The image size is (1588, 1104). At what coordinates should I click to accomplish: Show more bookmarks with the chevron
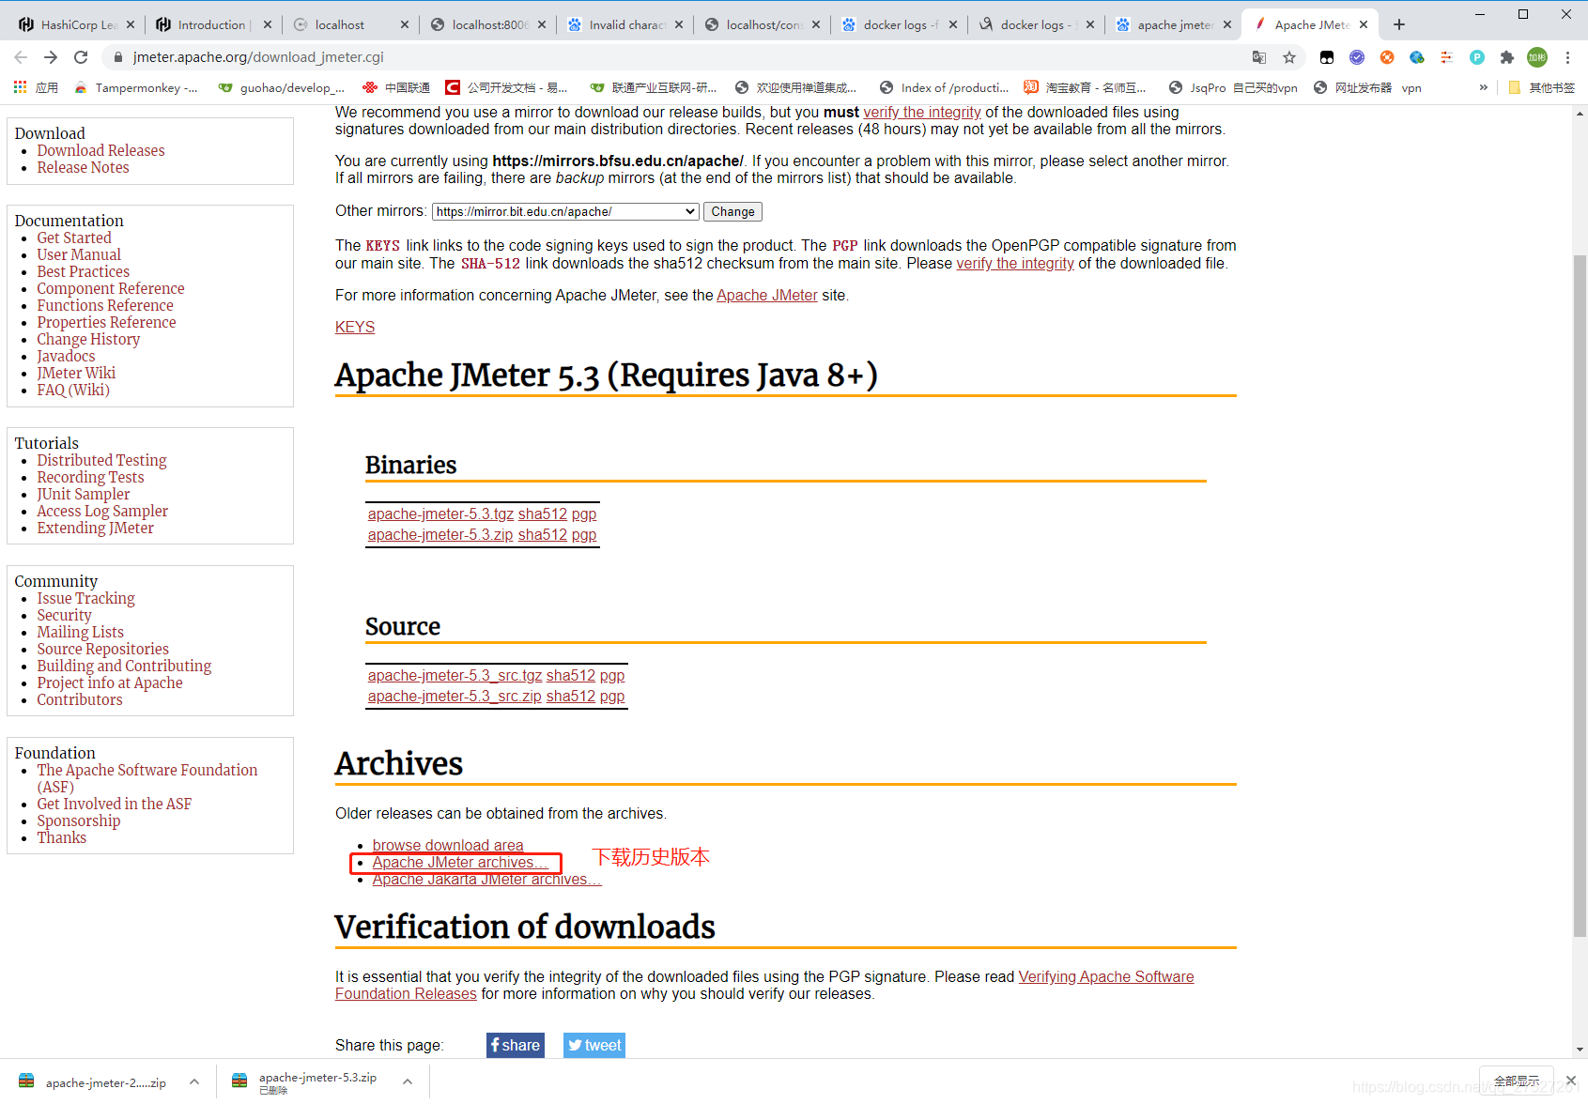click(x=1484, y=87)
